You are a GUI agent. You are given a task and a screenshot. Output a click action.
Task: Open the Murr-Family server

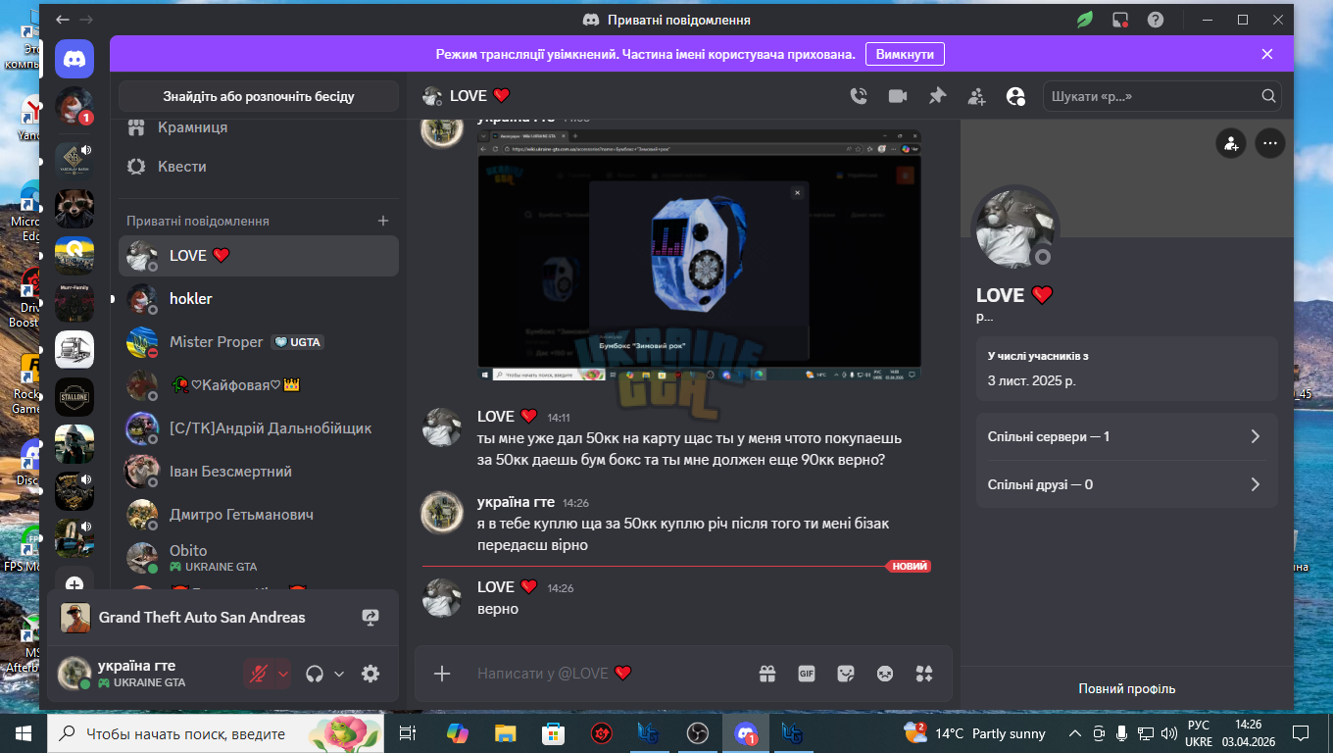click(x=74, y=303)
